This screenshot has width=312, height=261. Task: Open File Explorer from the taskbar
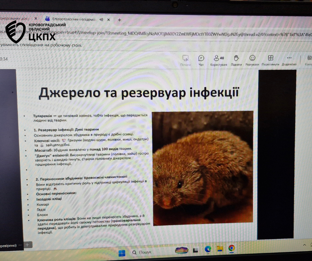(x=219, y=248)
